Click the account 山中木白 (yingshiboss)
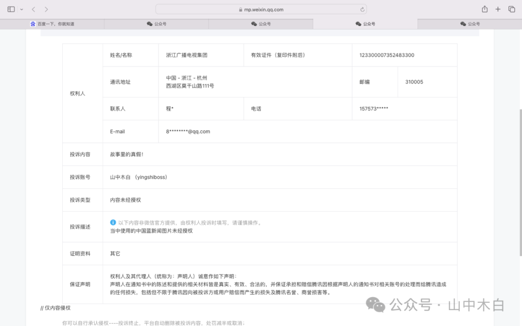The height and width of the screenshot is (326, 522). pos(139,177)
